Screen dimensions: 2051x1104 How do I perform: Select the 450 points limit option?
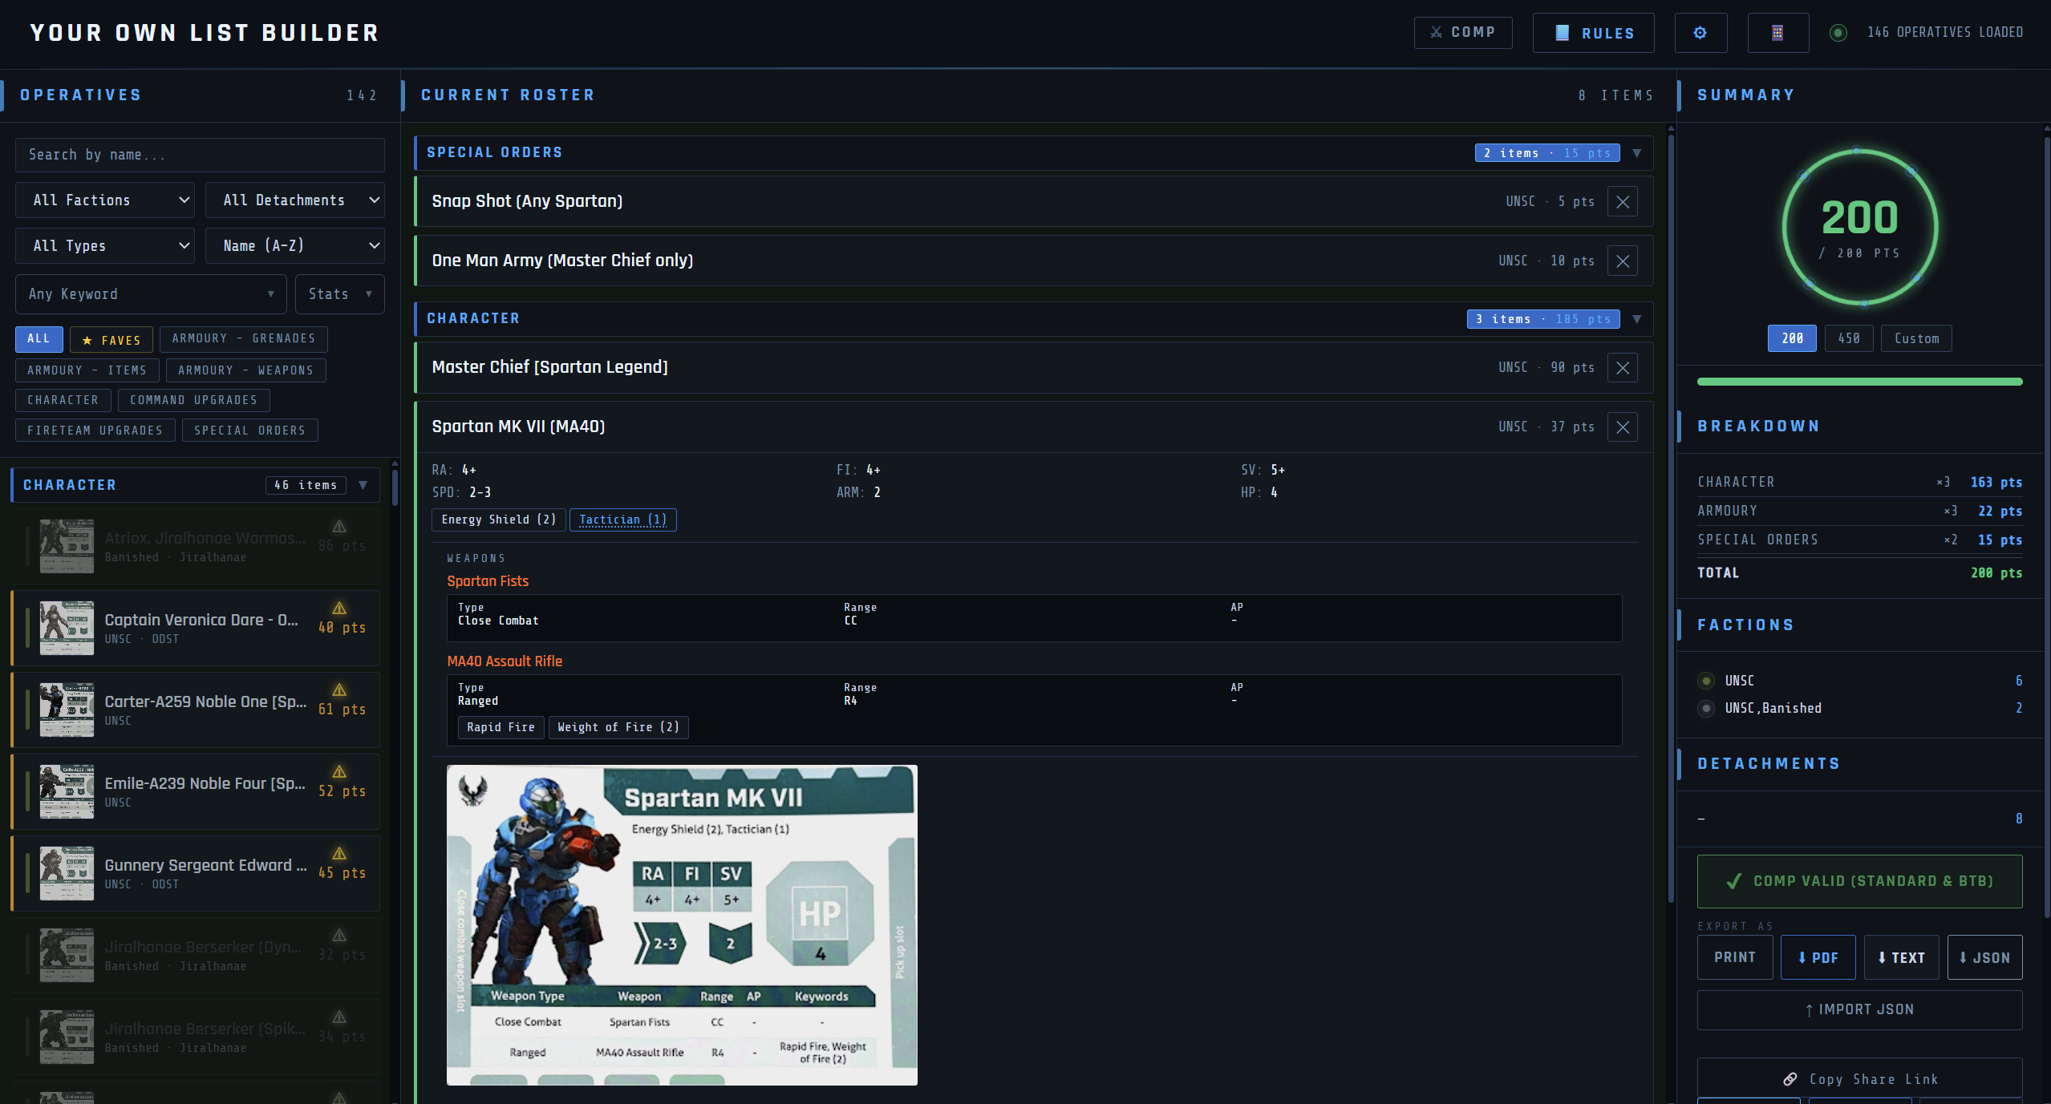1849,338
